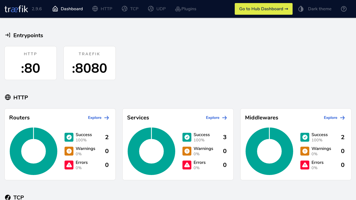Click the TCP section icon

click(x=8, y=197)
